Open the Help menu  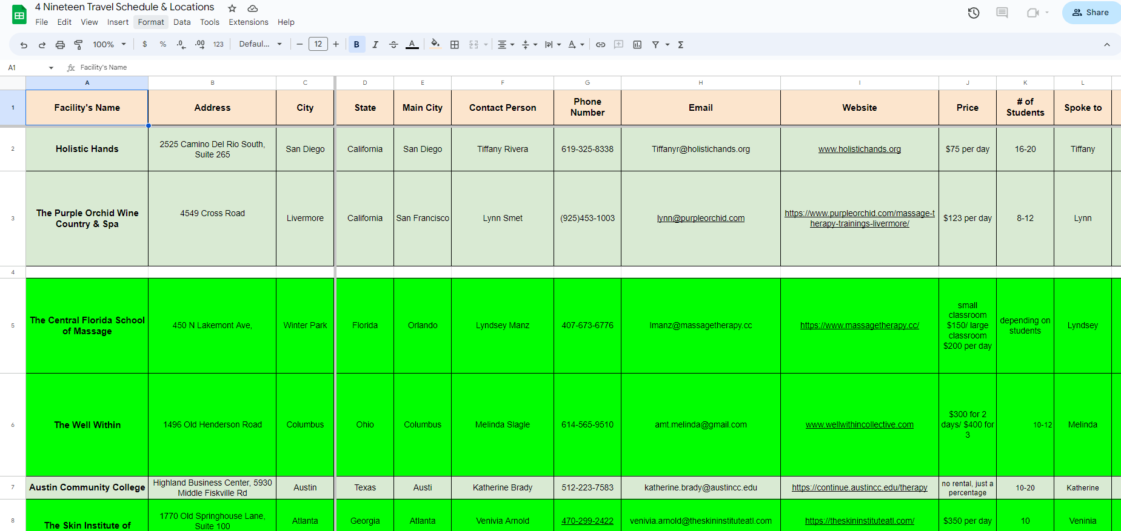point(286,22)
